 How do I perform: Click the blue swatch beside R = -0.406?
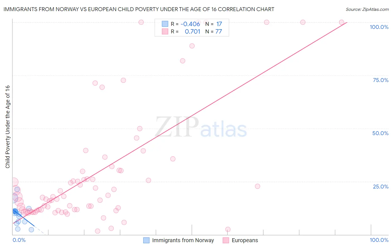pyautogui.click(x=165, y=24)
